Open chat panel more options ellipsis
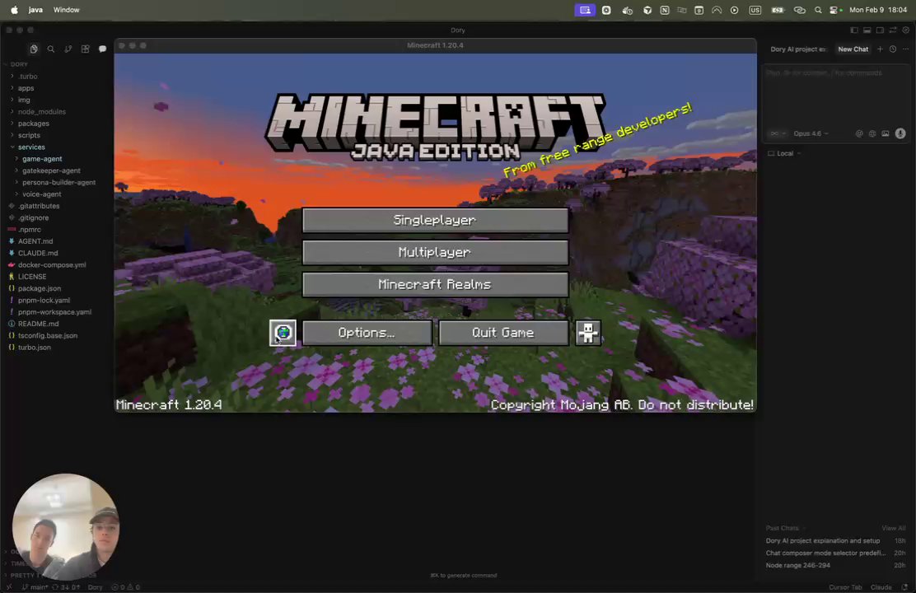Image resolution: width=916 pixels, height=593 pixels. coord(906,49)
